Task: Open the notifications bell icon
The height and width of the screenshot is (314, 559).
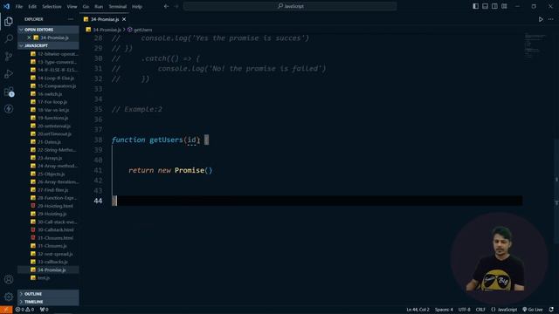Action: pyautogui.click(x=551, y=310)
